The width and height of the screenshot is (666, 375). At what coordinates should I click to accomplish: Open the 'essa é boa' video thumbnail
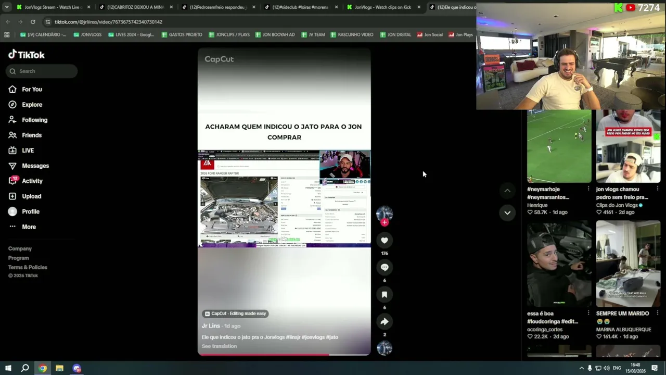tap(559, 264)
